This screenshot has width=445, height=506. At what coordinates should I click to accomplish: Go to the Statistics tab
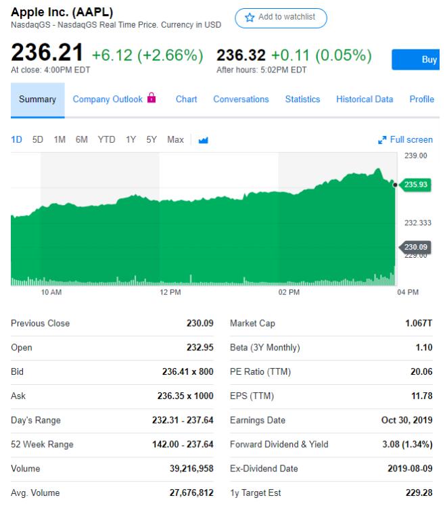point(302,99)
